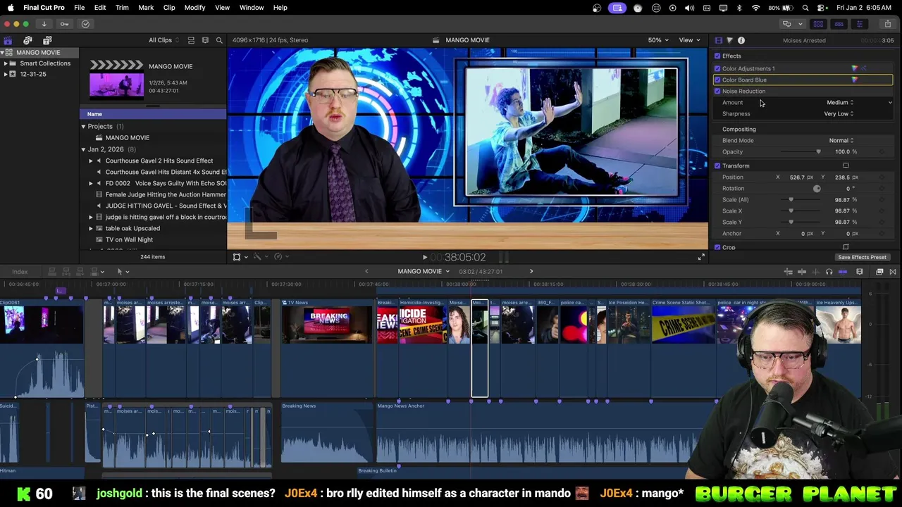Toggle clip appearance list/filmstrip view icon
This screenshot has height=507, width=902.
(191, 40)
